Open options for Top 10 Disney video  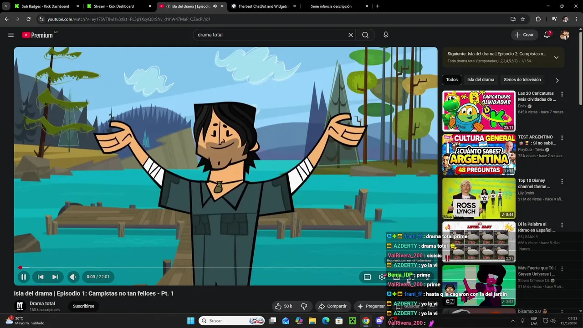tap(562, 181)
